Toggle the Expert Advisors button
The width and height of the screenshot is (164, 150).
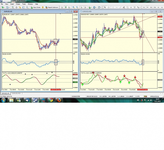pyautogui.click(x=52, y=7)
